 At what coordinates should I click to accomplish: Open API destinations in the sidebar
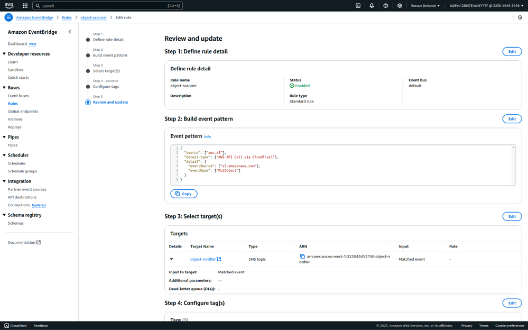click(22, 197)
